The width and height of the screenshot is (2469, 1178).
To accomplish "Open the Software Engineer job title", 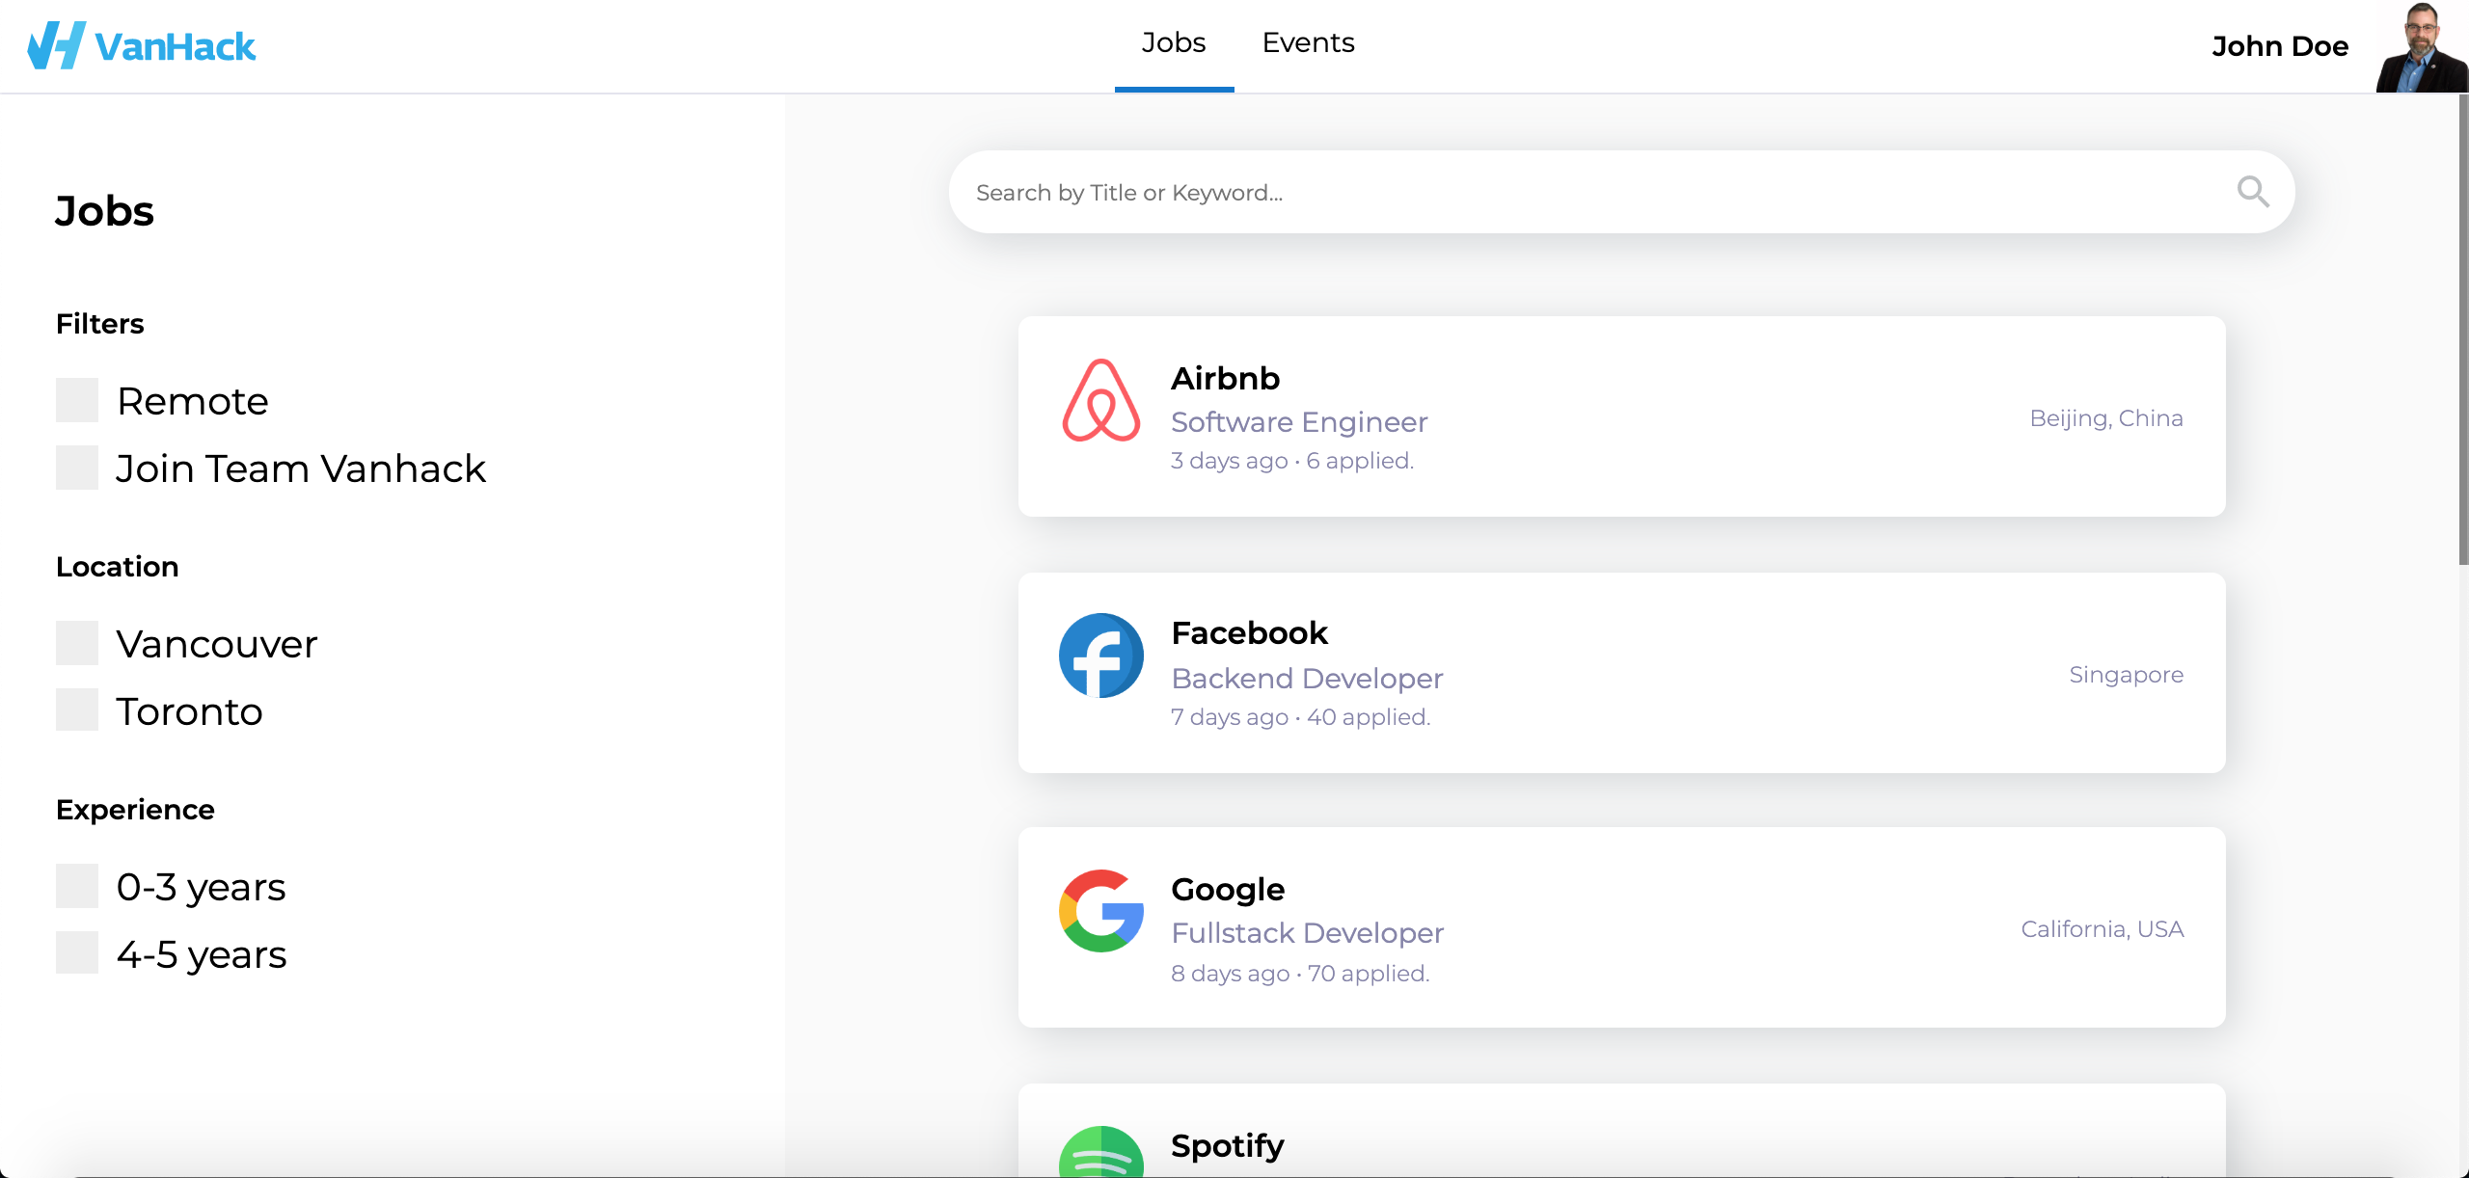I will (1298, 422).
